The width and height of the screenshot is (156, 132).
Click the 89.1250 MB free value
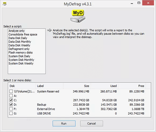point(137,92)
